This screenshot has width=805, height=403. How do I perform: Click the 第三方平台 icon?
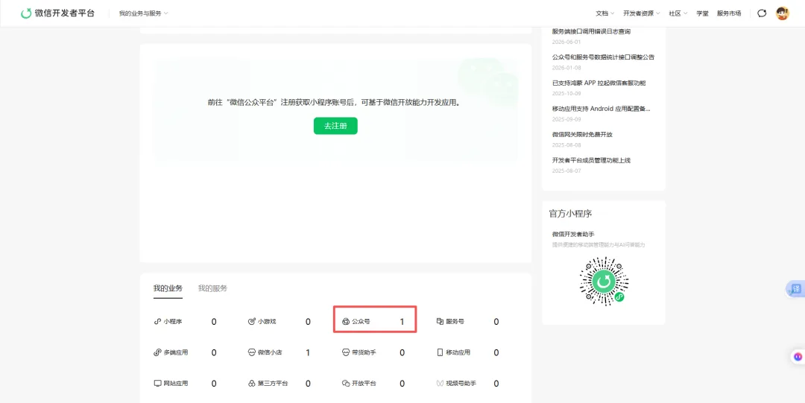pyautogui.click(x=252, y=384)
